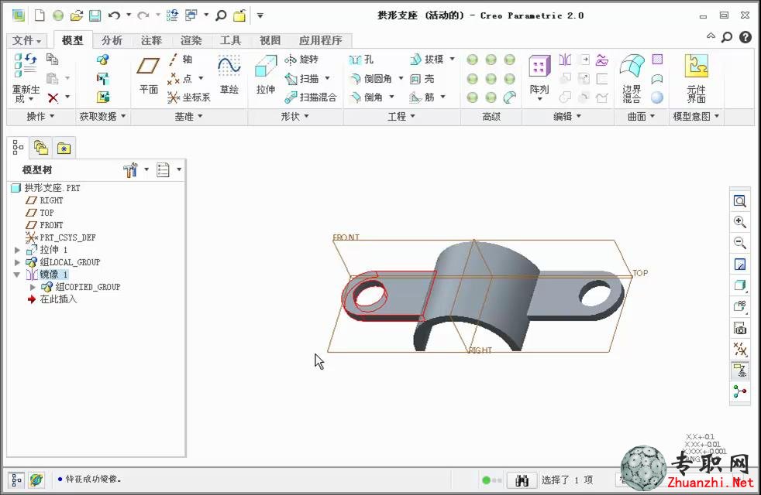Click the Extrude (拉伸) tool icon
The image size is (761, 495).
click(266, 67)
